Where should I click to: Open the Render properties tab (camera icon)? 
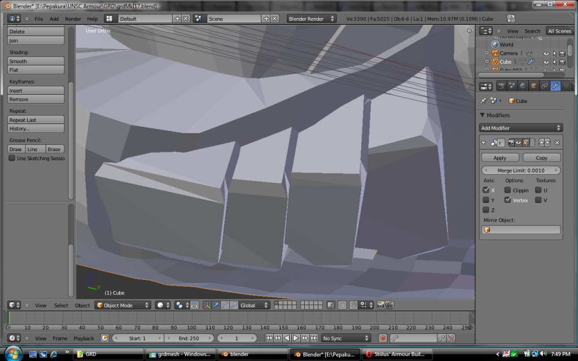[501, 86]
